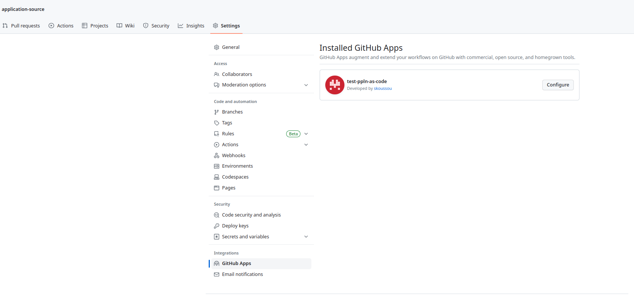Click the Environments server icon
The image size is (634, 300).
pyautogui.click(x=217, y=166)
